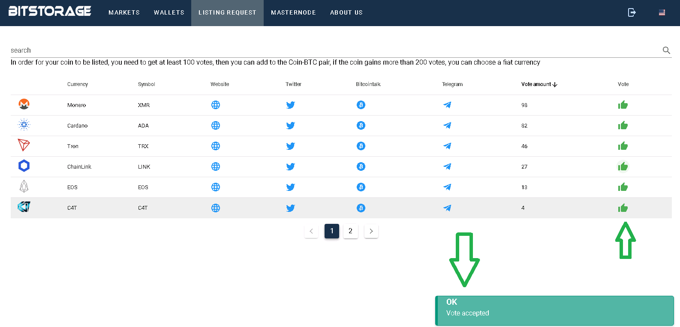Viewport: 680px width, 327px height.
Task: Go to next page arrow
Action: click(x=371, y=231)
